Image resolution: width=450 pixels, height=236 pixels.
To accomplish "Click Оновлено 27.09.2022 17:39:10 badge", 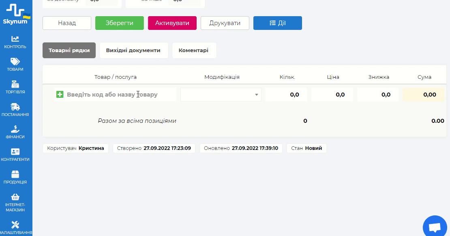I will (x=241, y=148).
